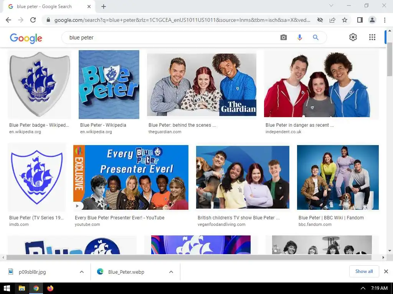Open the Blue Peter badge Wikipedia thumbnail
Image resolution: width=393 pixels, height=294 pixels.
(40, 85)
